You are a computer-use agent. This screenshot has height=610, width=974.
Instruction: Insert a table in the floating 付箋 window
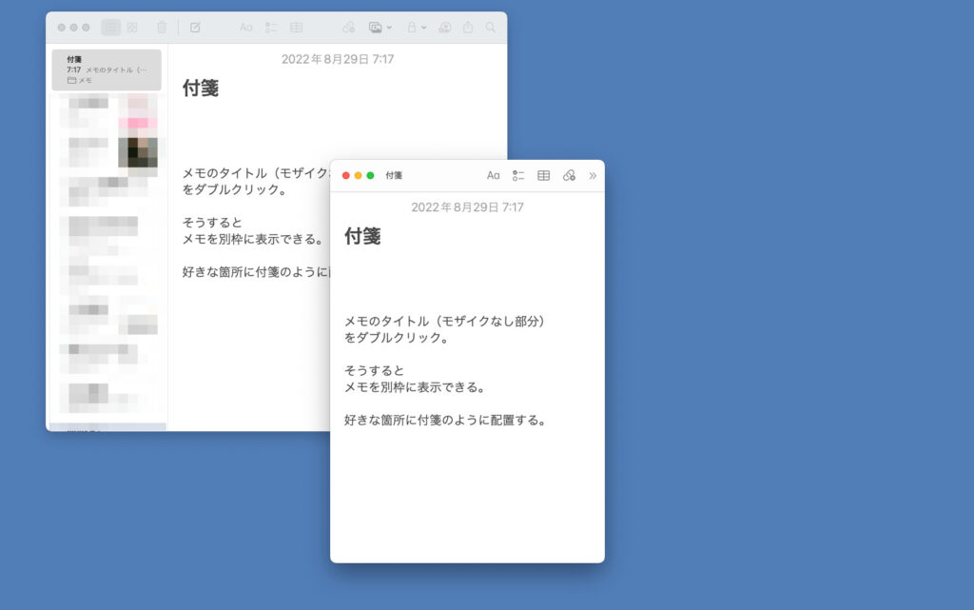(x=544, y=175)
